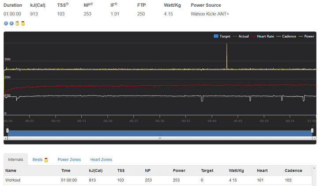Hide the Heart Rate line via legend
This screenshot has height=186, width=320.
tap(260, 36)
